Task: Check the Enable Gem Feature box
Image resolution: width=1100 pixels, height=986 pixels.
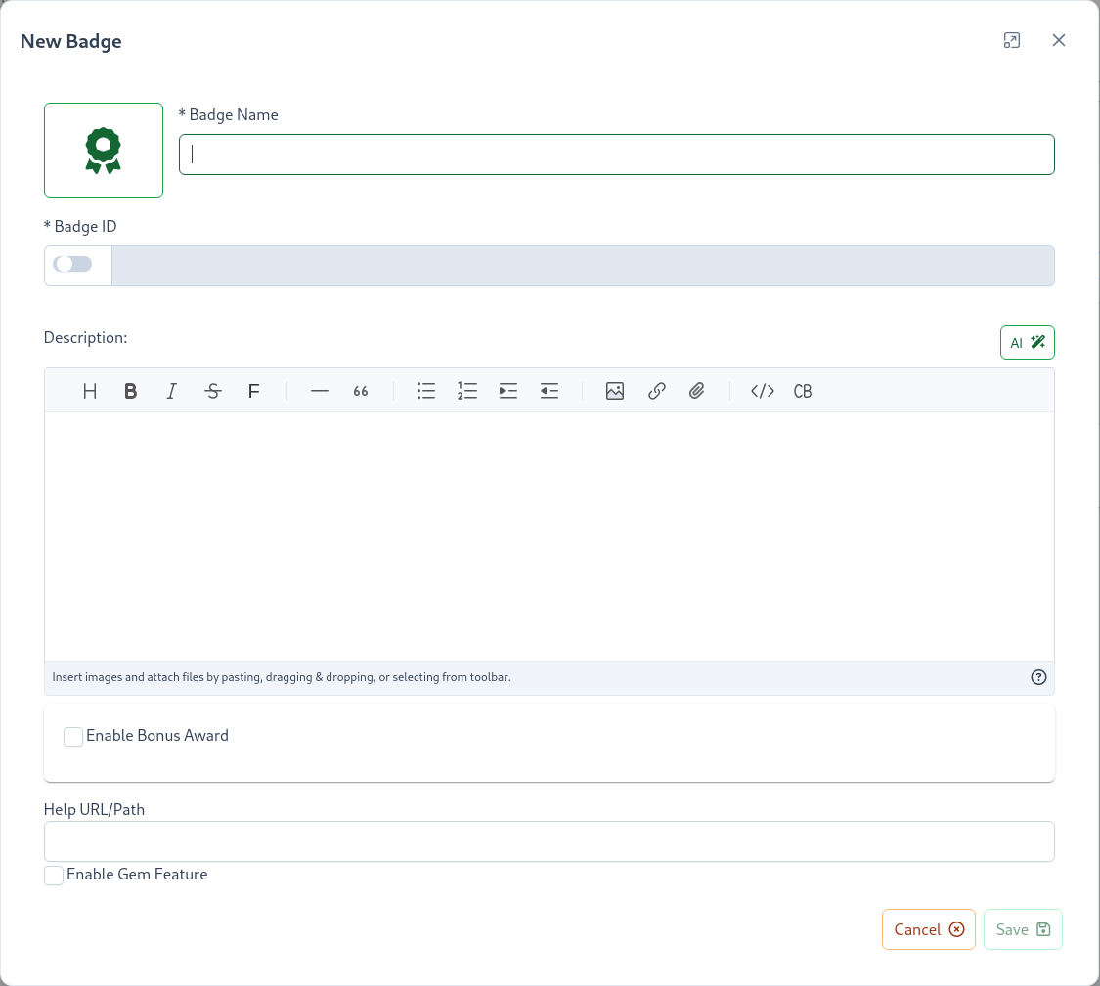Action: [x=54, y=876]
